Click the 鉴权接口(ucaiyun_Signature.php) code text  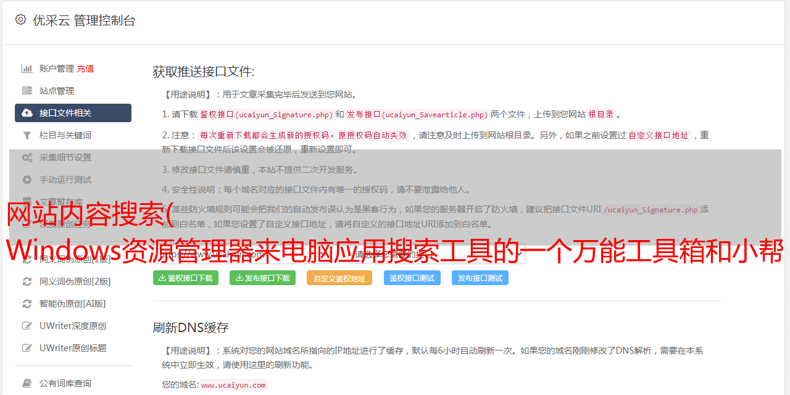pos(266,114)
